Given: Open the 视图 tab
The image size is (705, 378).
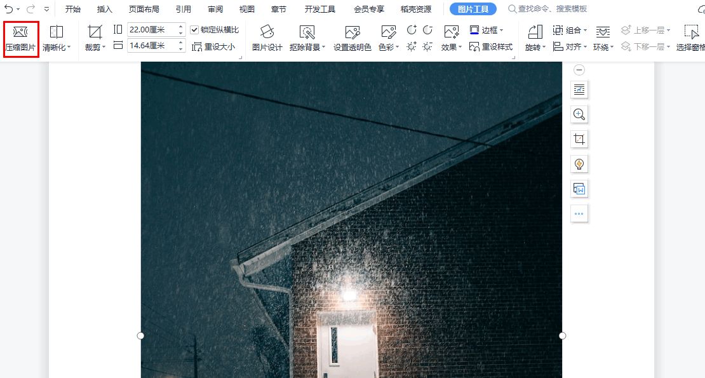Looking at the screenshot, I should click(247, 9).
